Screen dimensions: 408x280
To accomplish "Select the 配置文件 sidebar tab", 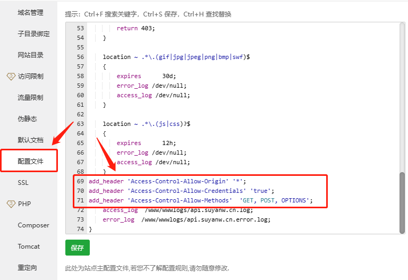I will click(30, 162).
